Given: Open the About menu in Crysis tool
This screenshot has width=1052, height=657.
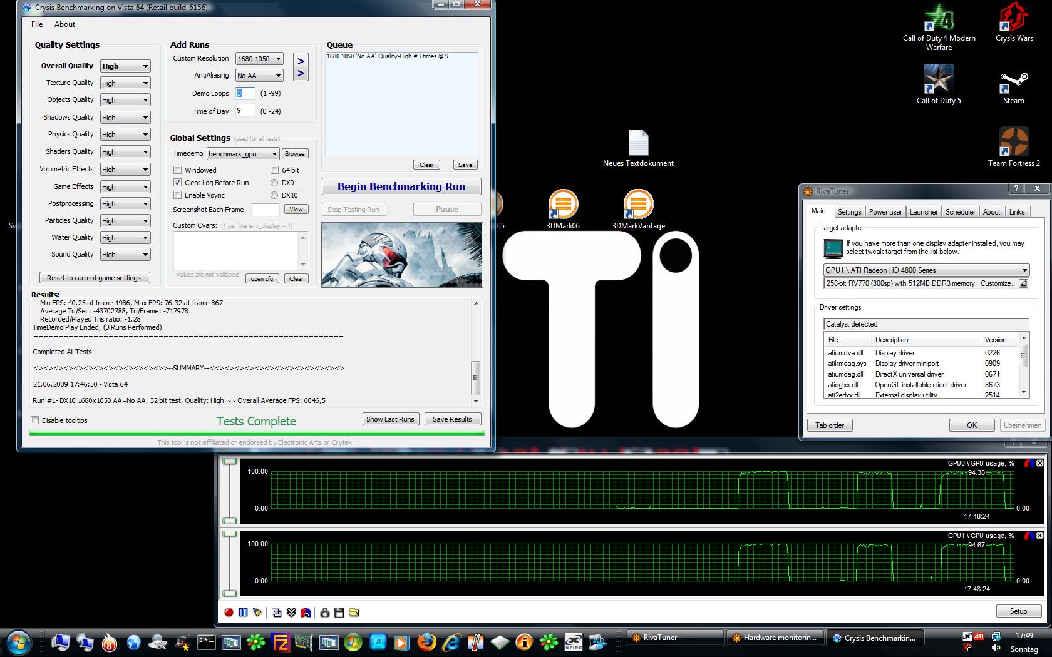Looking at the screenshot, I should [x=64, y=24].
